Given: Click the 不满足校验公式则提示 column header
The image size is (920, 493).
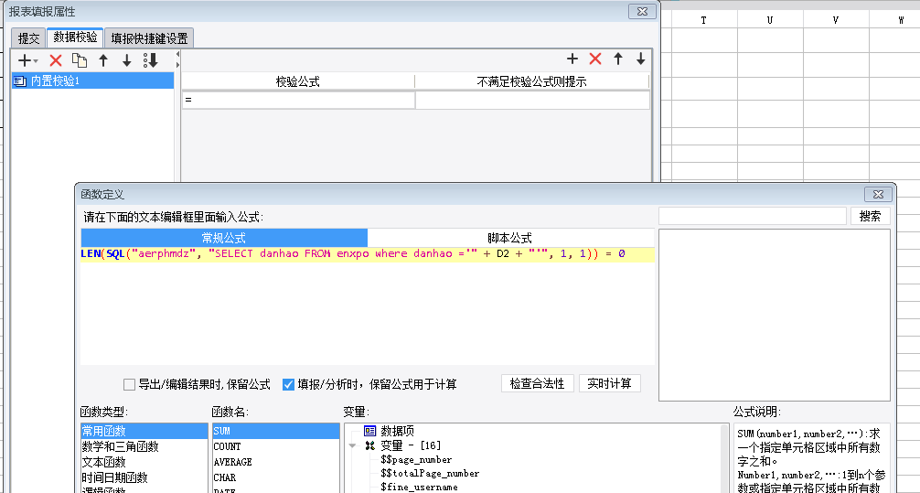Looking at the screenshot, I should pyautogui.click(x=532, y=81).
